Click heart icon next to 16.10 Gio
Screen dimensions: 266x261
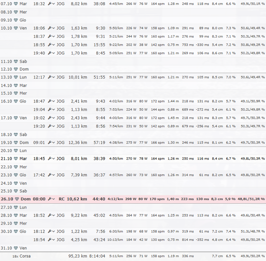(16, 101)
